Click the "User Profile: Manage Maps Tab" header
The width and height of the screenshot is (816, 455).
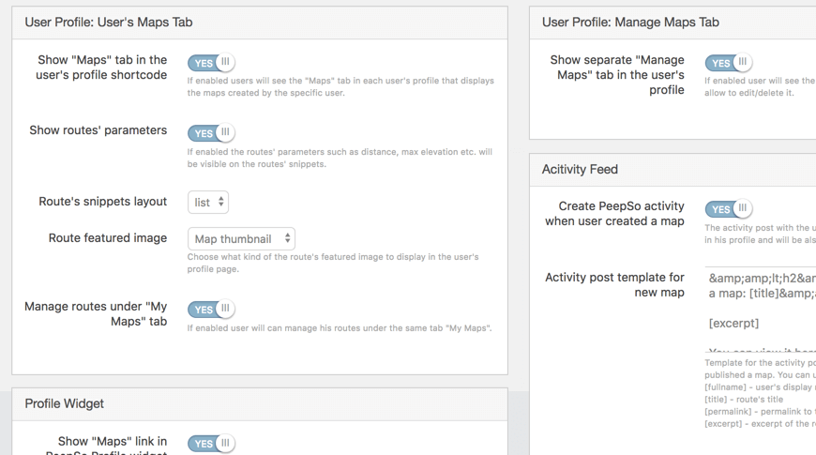click(x=630, y=22)
